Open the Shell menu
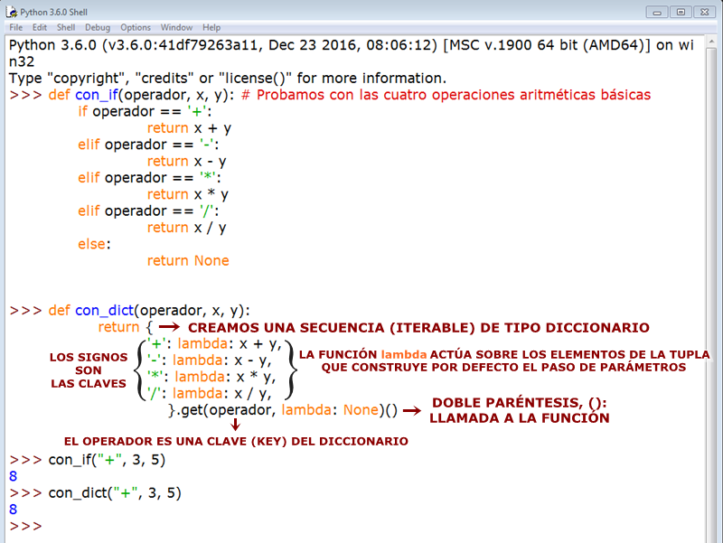 click(x=65, y=27)
